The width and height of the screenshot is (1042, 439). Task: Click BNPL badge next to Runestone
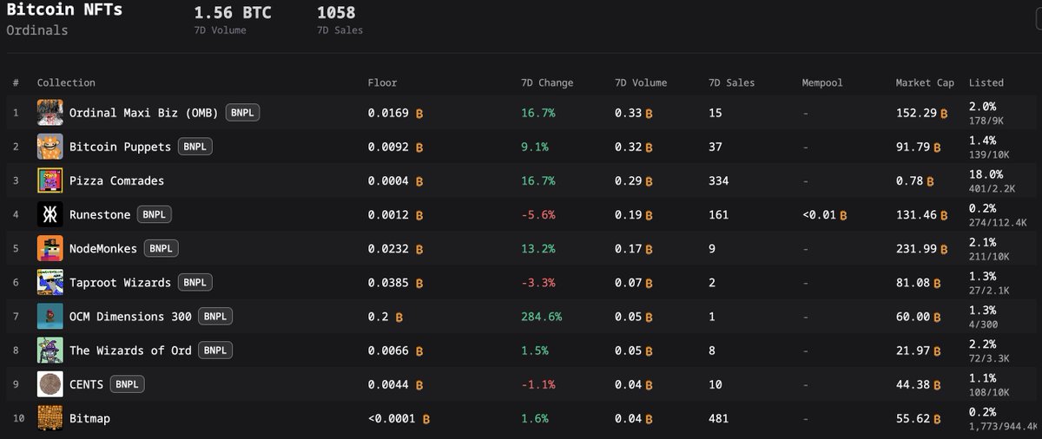[155, 214]
